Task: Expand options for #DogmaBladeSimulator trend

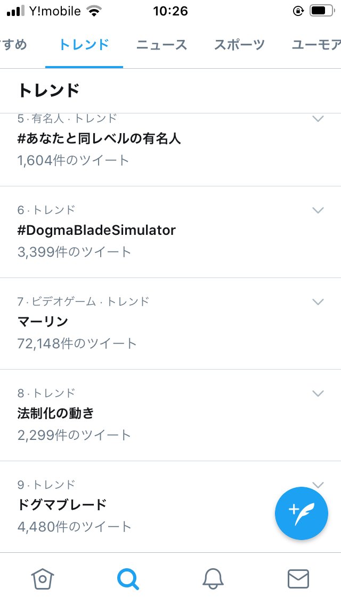Action: 318,210
